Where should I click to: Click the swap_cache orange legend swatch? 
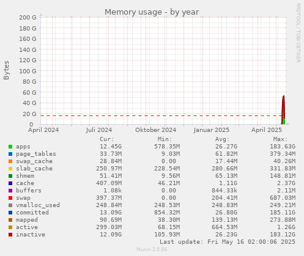click(x=10, y=161)
